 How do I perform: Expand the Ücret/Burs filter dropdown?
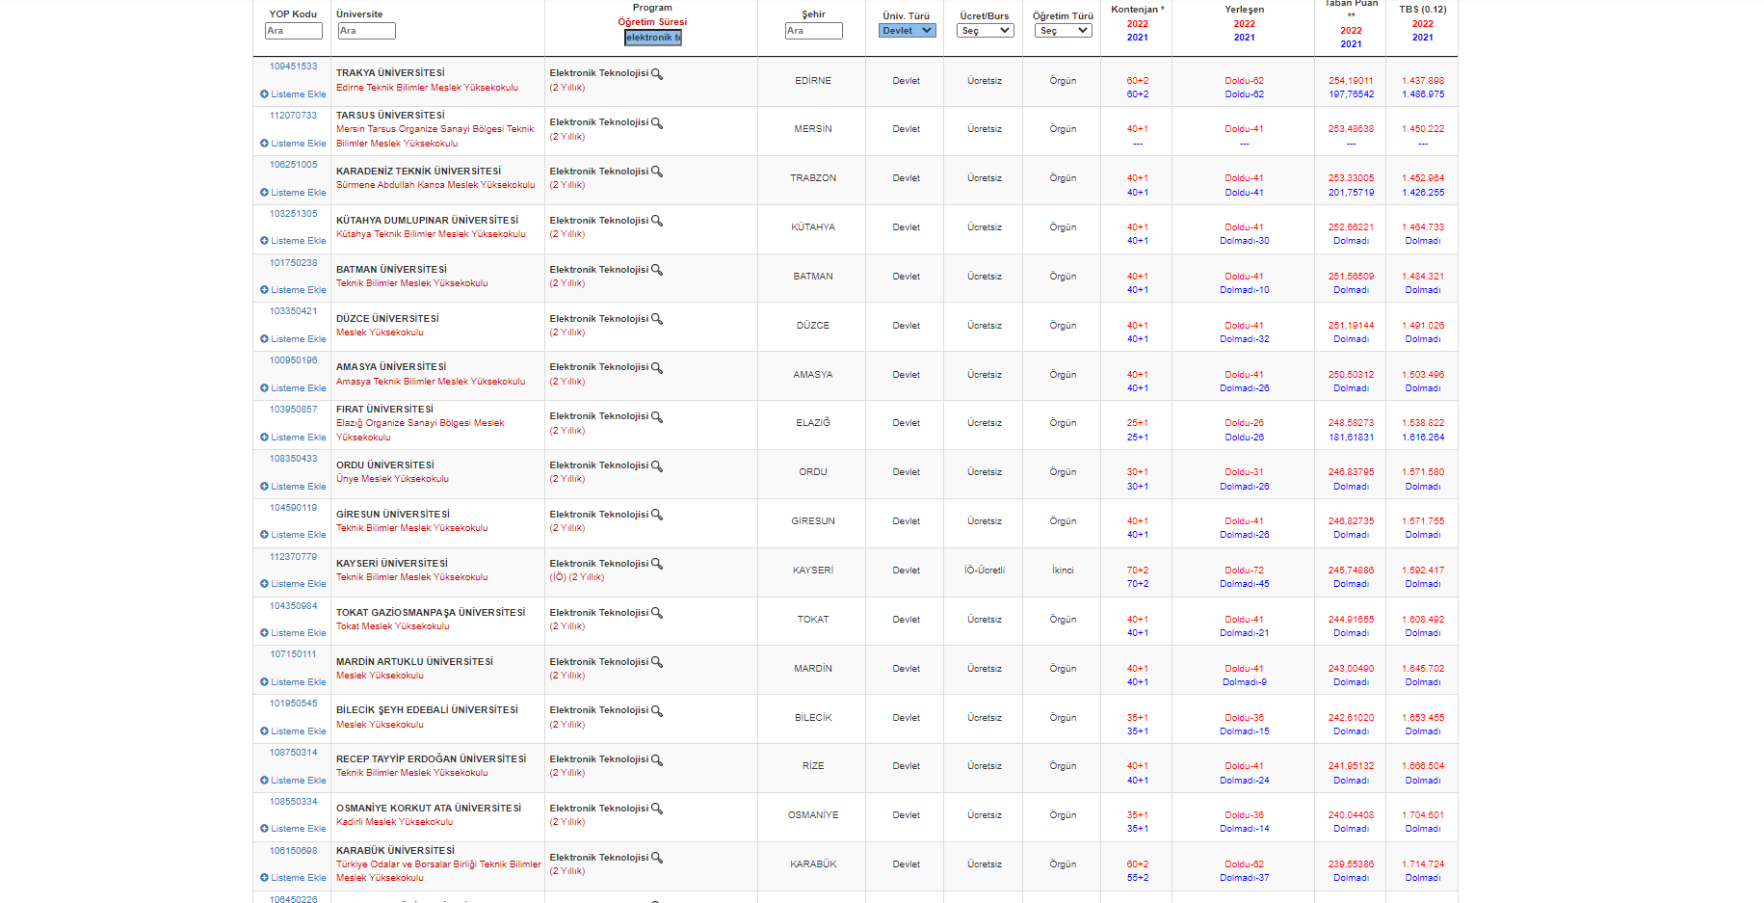pyautogui.click(x=986, y=31)
